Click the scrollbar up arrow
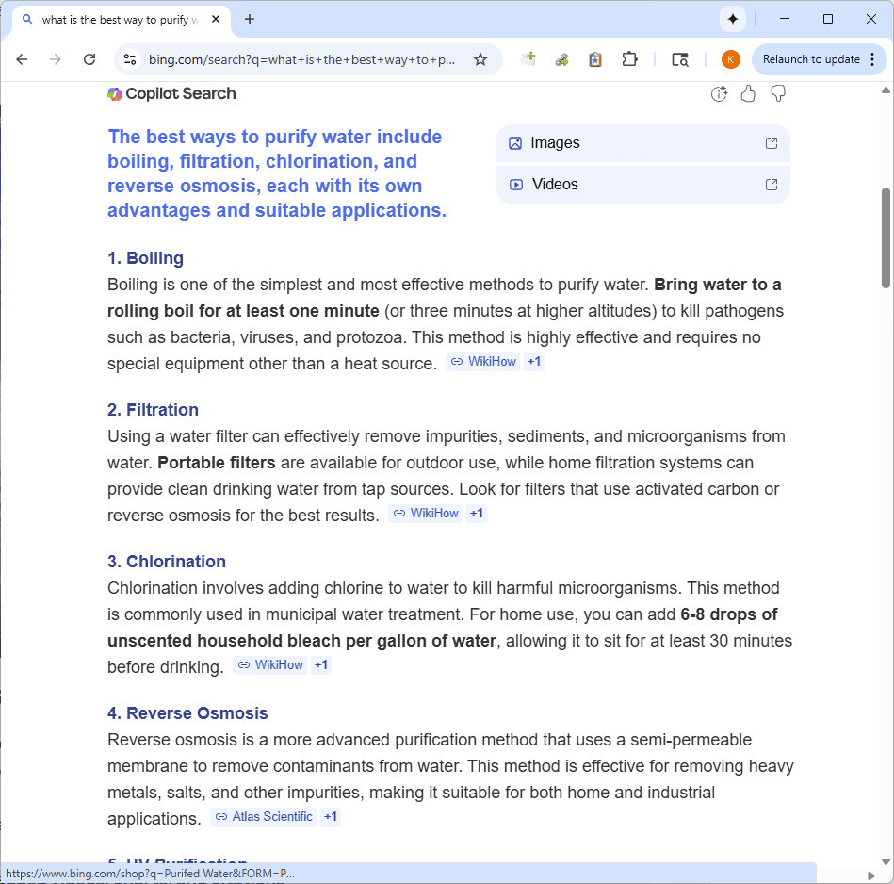The width and height of the screenshot is (894, 884). pos(886,90)
